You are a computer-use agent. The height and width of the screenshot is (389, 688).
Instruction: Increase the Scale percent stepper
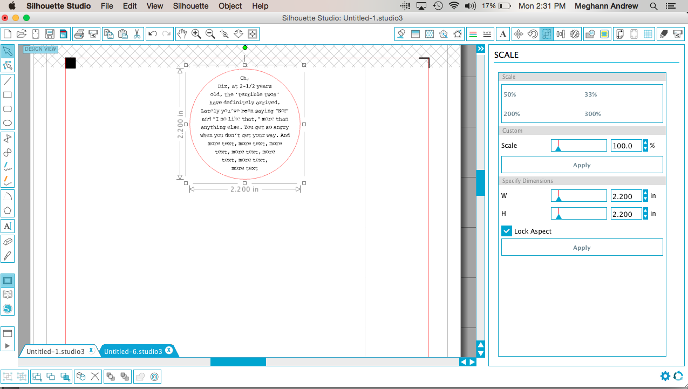point(645,142)
